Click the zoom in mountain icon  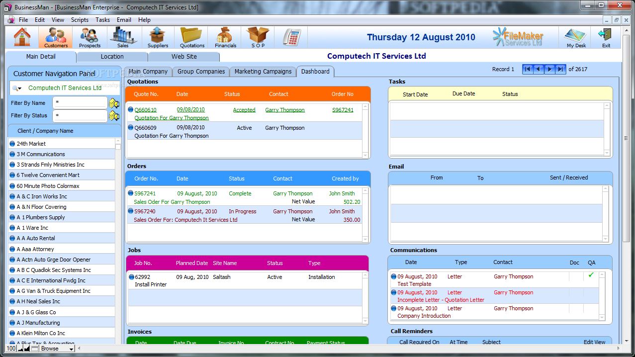coord(27,349)
